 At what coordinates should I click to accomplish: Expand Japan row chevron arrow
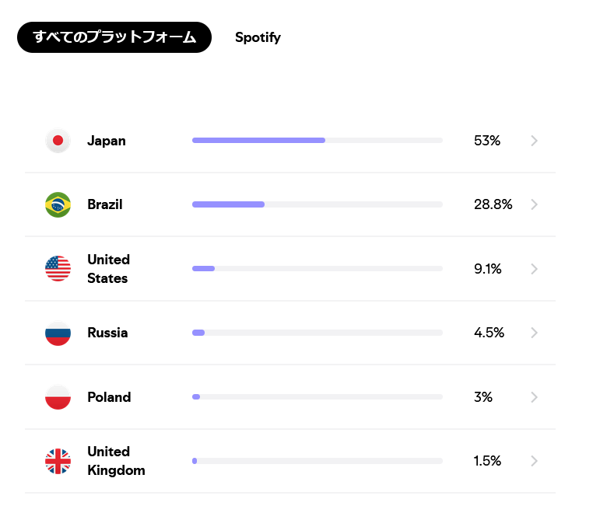534,141
